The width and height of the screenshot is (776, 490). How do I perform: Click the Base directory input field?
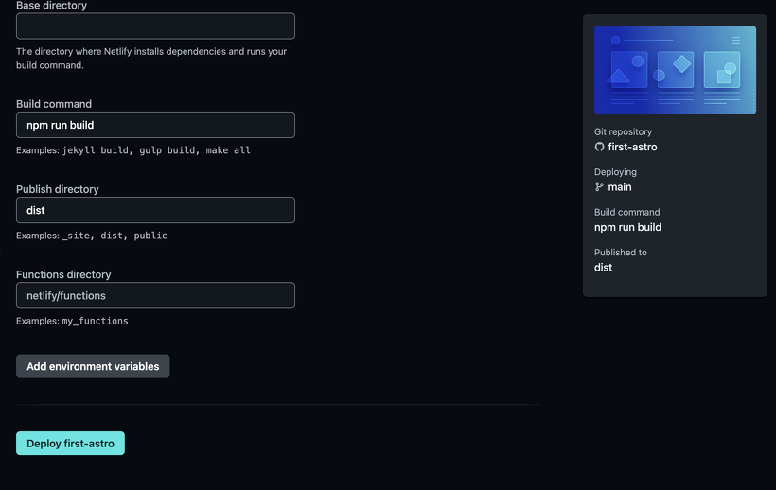point(155,26)
